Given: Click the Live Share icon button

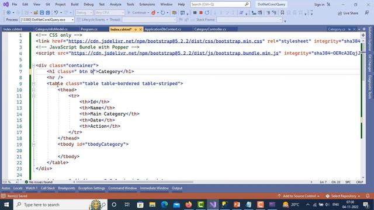Looking at the screenshot, I should click(x=348, y=13).
